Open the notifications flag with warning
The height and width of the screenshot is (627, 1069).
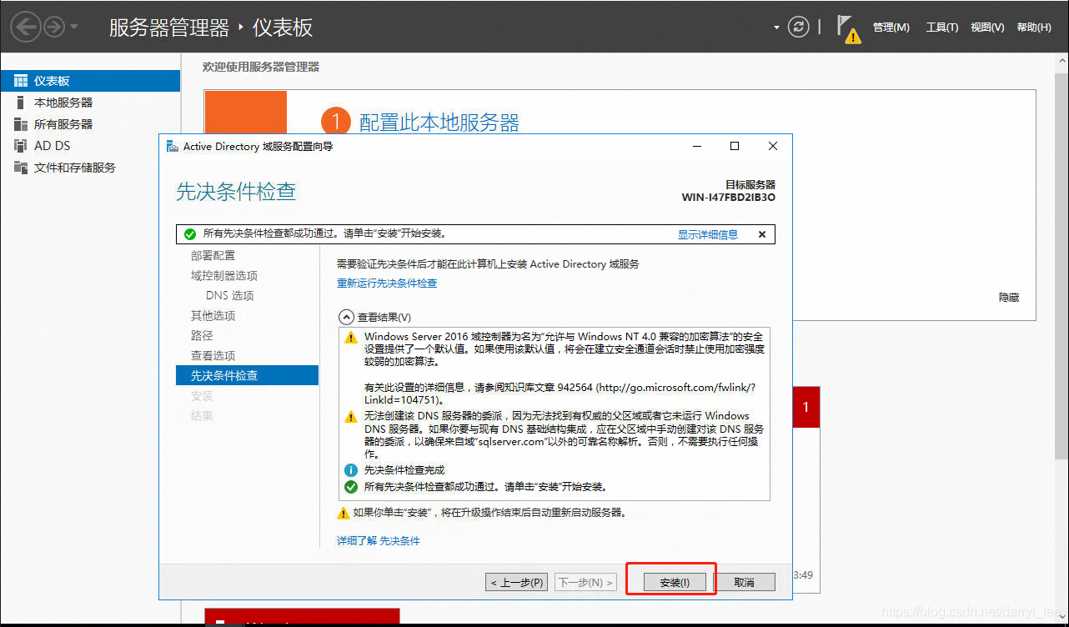coord(848,28)
